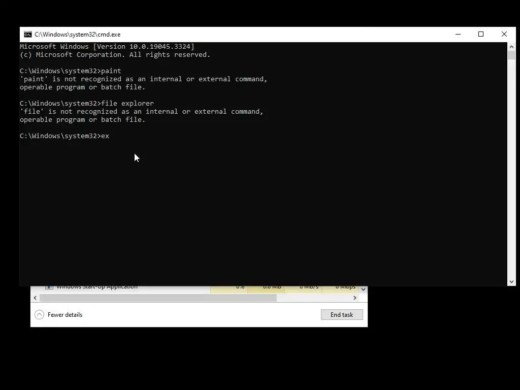The width and height of the screenshot is (520, 390).
Task: Click the cmd scrollbar down arrow
Action: click(511, 281)
